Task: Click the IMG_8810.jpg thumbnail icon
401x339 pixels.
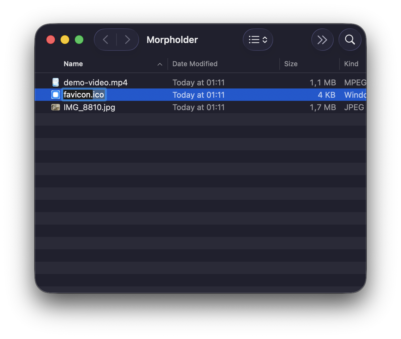Action: click(55, 107)
